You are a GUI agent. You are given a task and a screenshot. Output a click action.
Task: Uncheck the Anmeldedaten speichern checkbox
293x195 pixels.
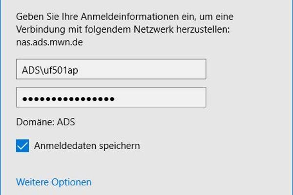tap(22, 145)
